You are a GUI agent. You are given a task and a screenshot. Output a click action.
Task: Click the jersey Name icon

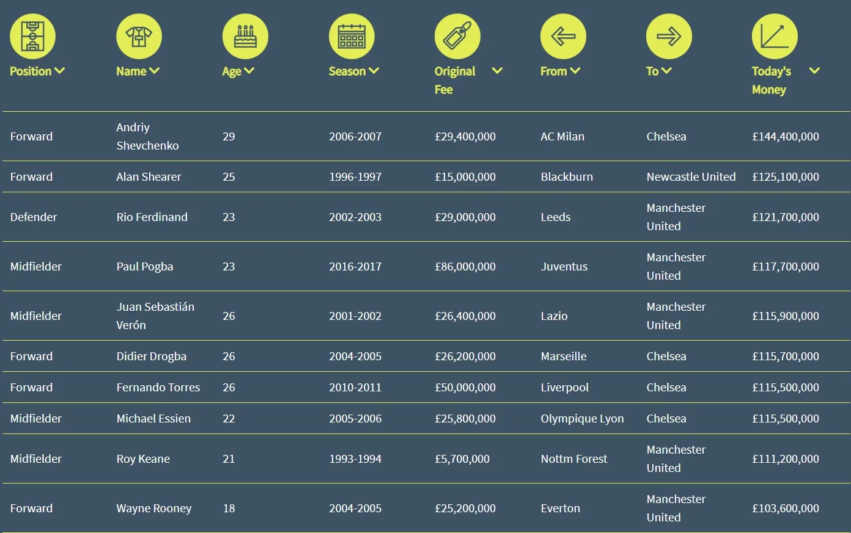139,37
